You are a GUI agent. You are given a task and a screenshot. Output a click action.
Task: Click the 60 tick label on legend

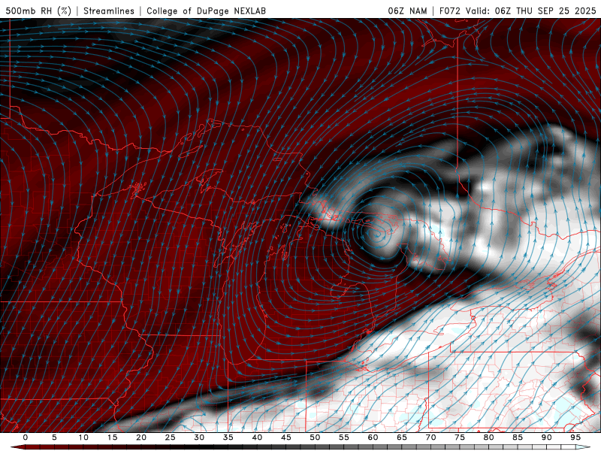373,437
